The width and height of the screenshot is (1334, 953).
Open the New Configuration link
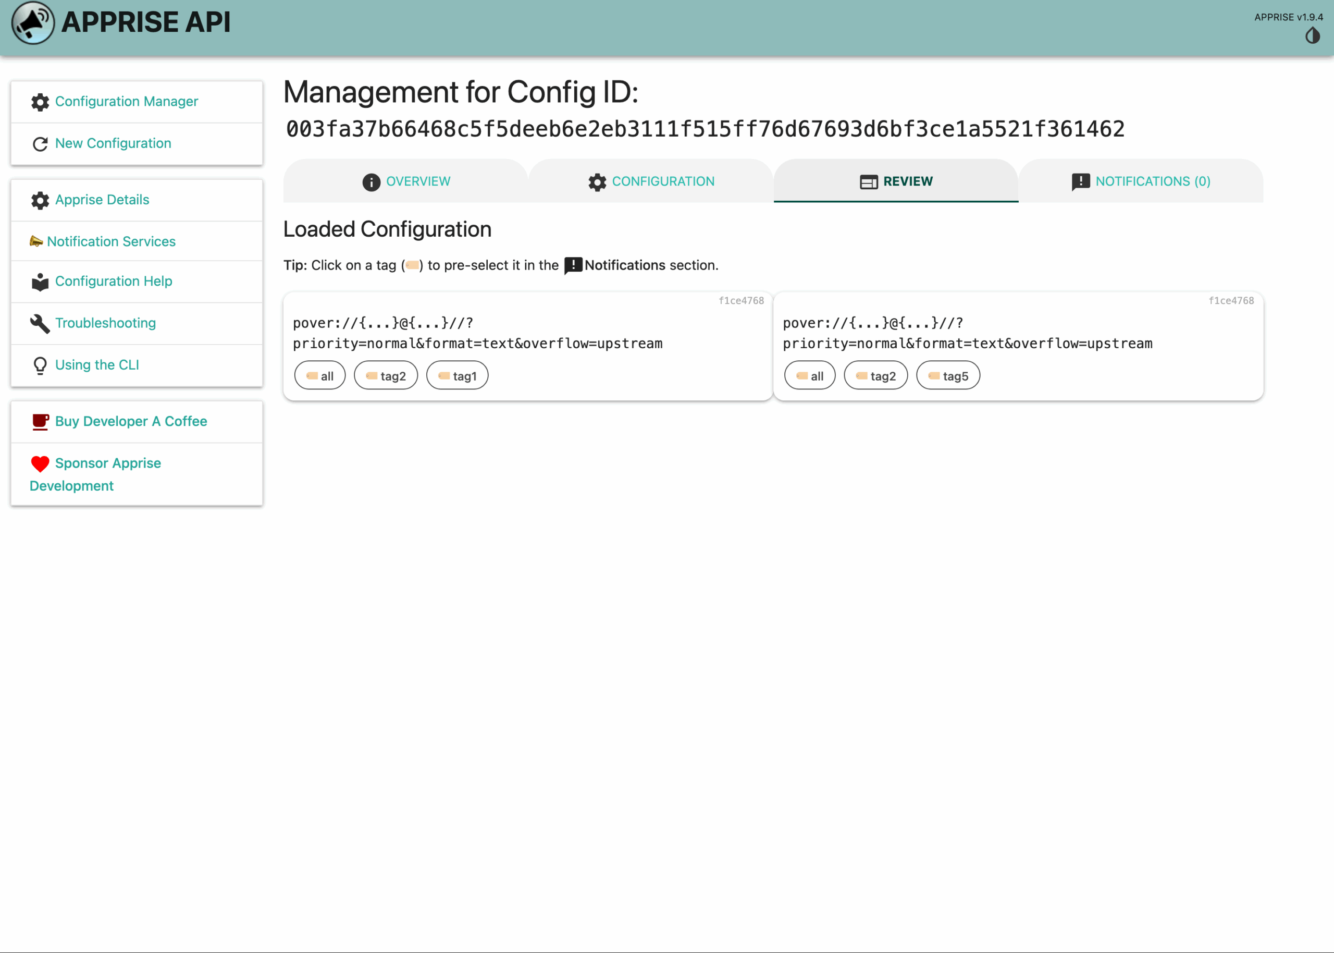tap(113, 143)
